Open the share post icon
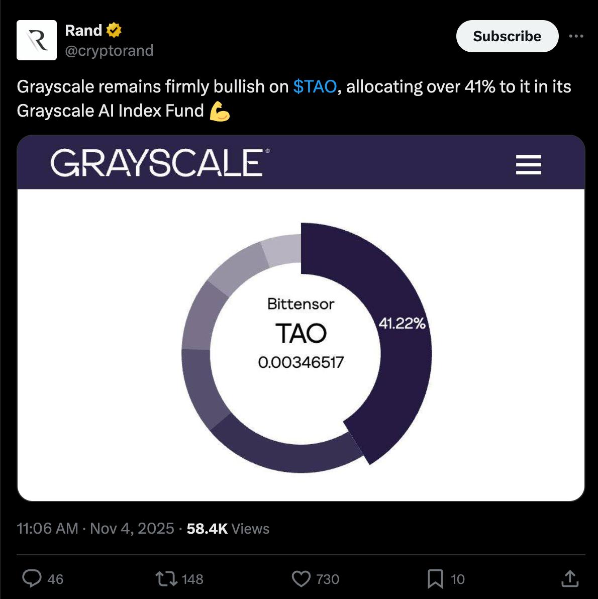 tap(570, 578)
